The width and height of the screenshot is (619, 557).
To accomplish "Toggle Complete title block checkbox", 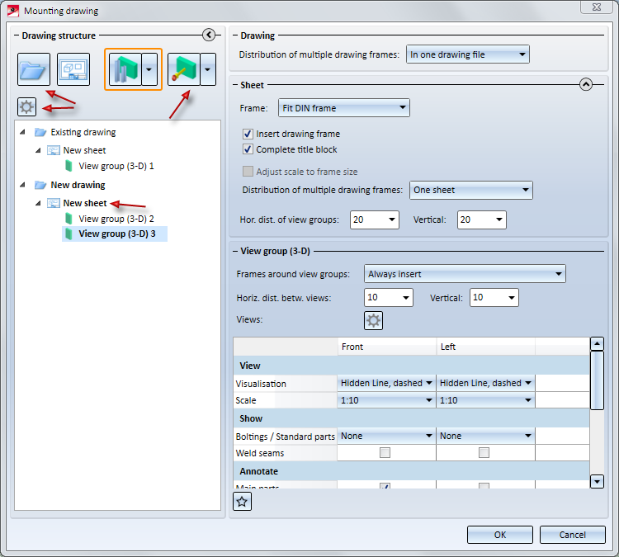I will pos(248,149).
